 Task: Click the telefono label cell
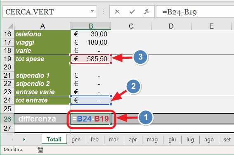(43, 34)
